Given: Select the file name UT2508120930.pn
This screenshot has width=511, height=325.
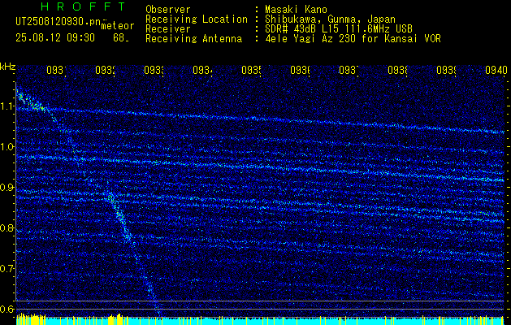Looking at the screenshot, I should coord(58,21).
